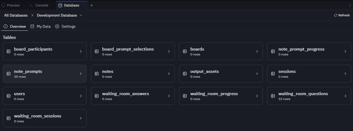The image size is (353, 131).
Task: Click the table icon for output_assets
Action: [x=185, y=74]
